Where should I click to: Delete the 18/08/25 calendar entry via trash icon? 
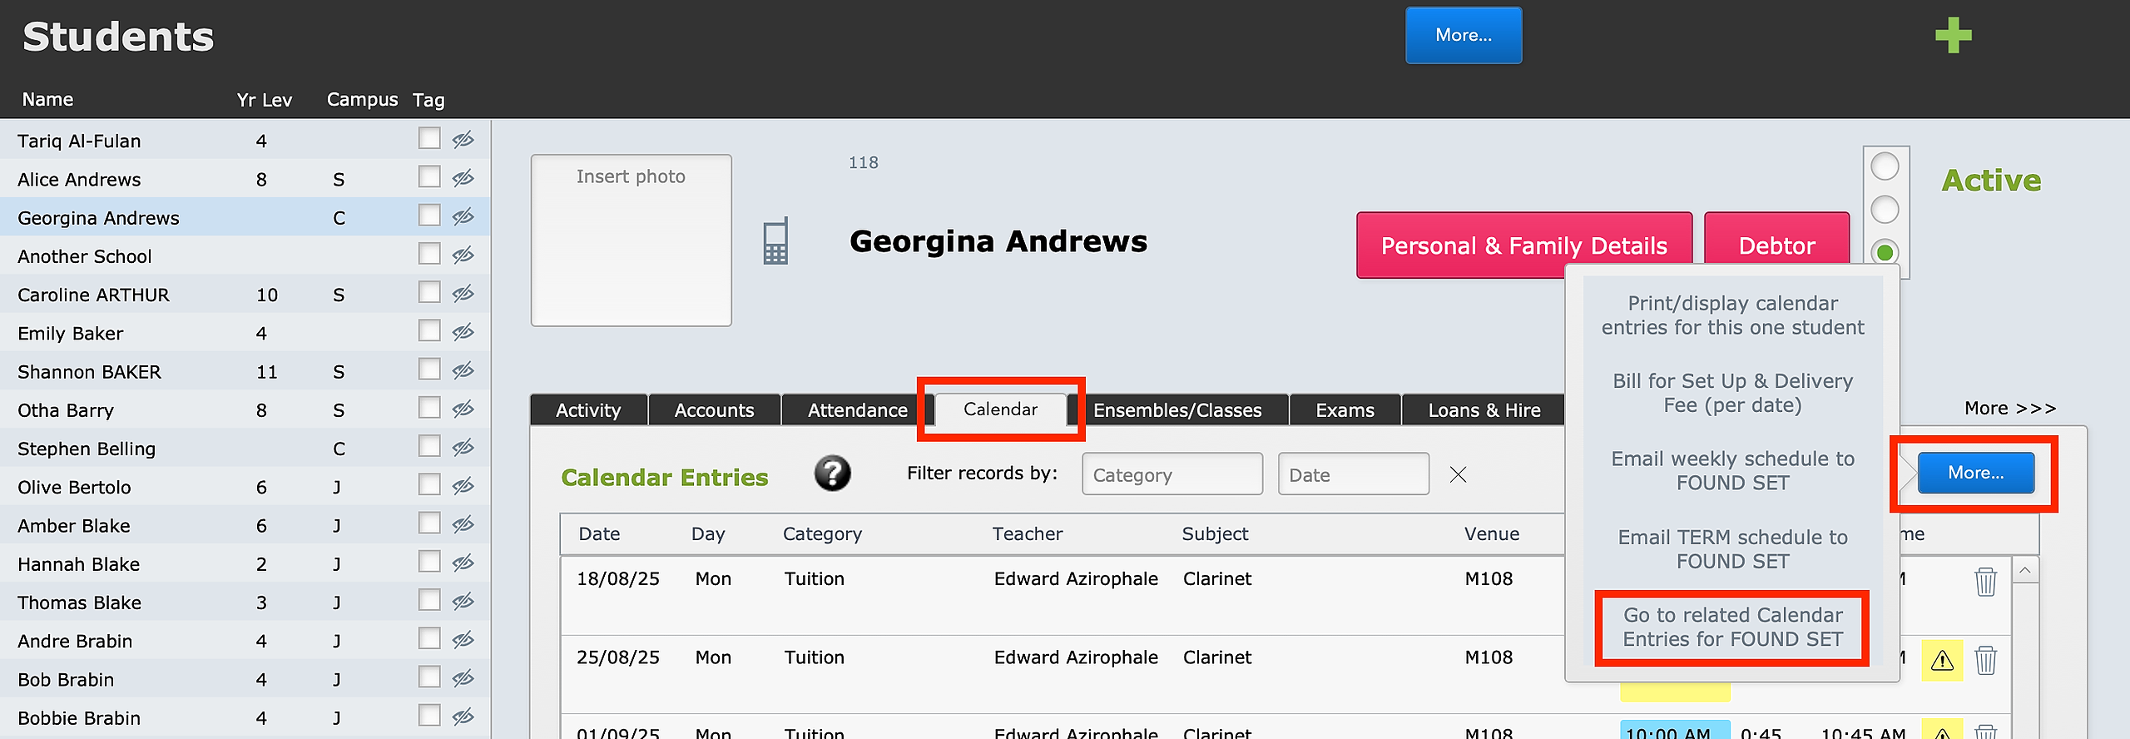[x=1985, y=582]
